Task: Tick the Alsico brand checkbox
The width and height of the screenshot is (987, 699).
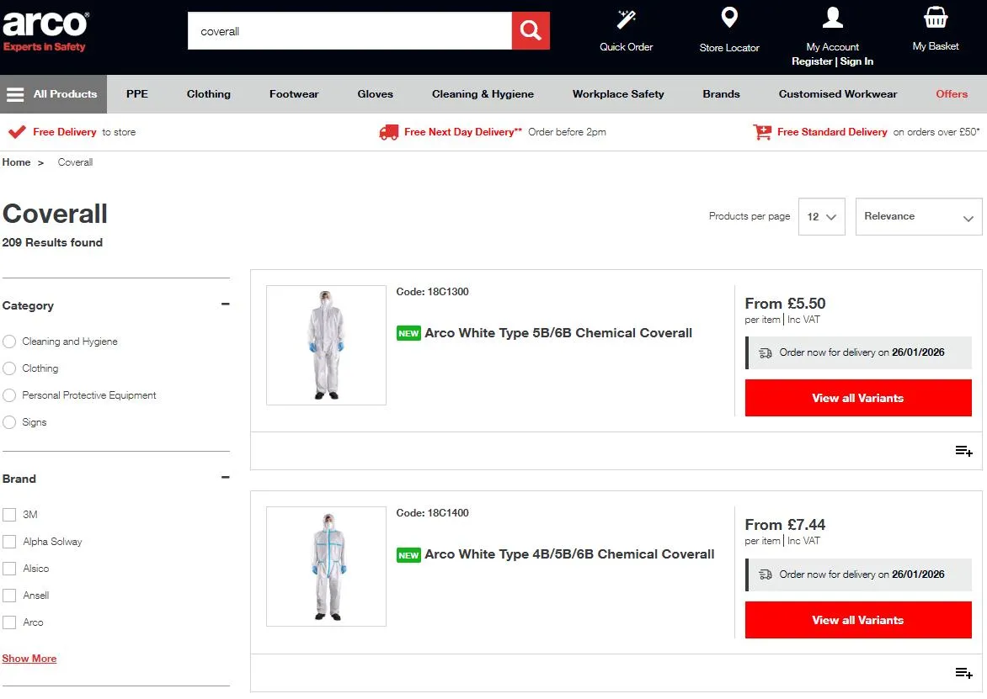Action: [9, 569]
